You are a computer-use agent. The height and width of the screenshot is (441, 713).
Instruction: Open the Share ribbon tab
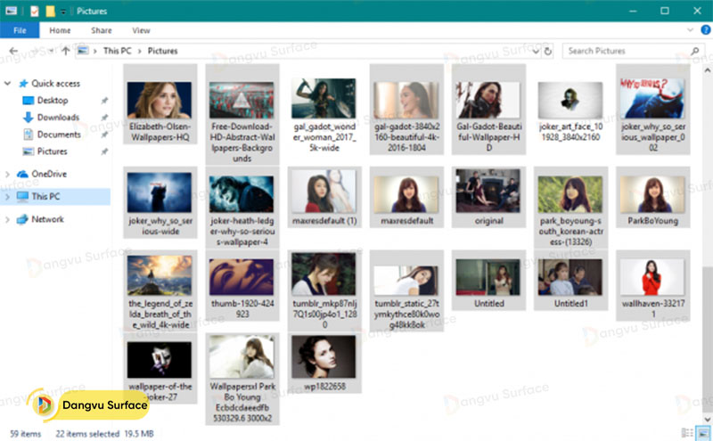tap(101, 30)
